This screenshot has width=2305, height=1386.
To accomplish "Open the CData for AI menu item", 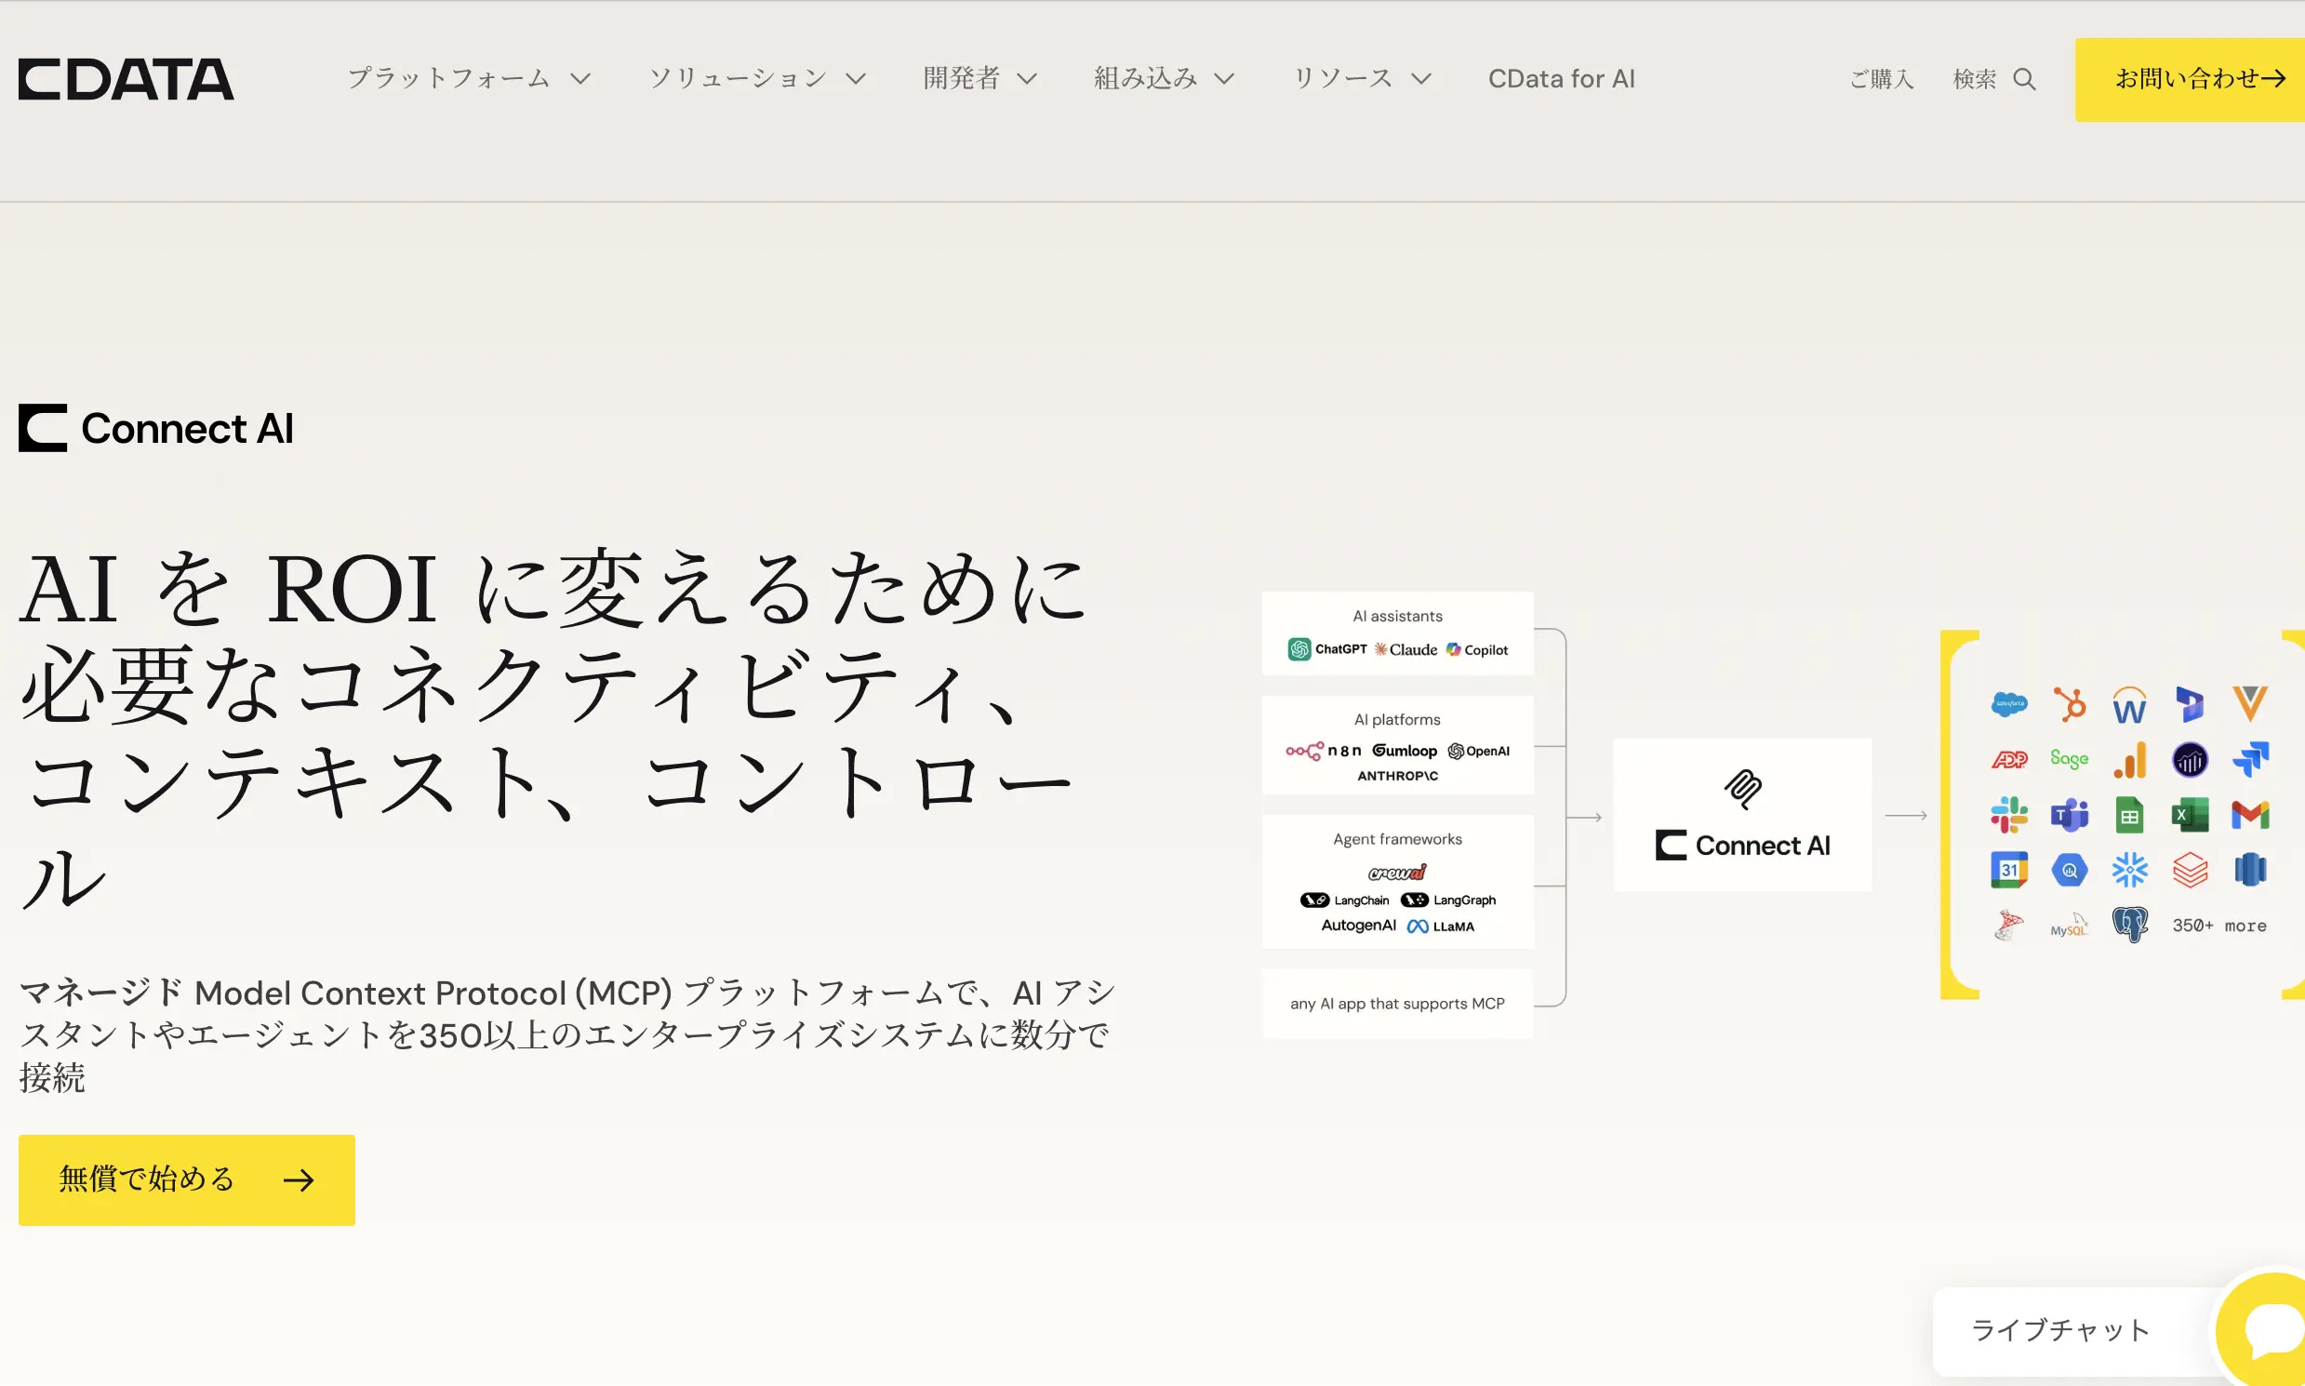I will pos(1562,78).
